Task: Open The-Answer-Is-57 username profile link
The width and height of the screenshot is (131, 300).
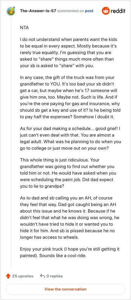Action: pos(38,11)
